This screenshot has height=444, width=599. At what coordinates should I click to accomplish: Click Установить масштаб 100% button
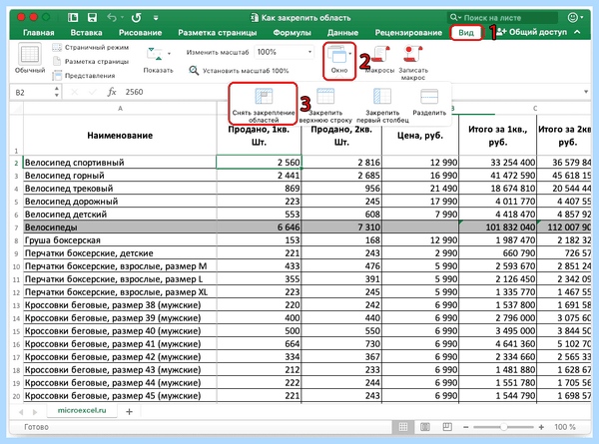point(240,71)
